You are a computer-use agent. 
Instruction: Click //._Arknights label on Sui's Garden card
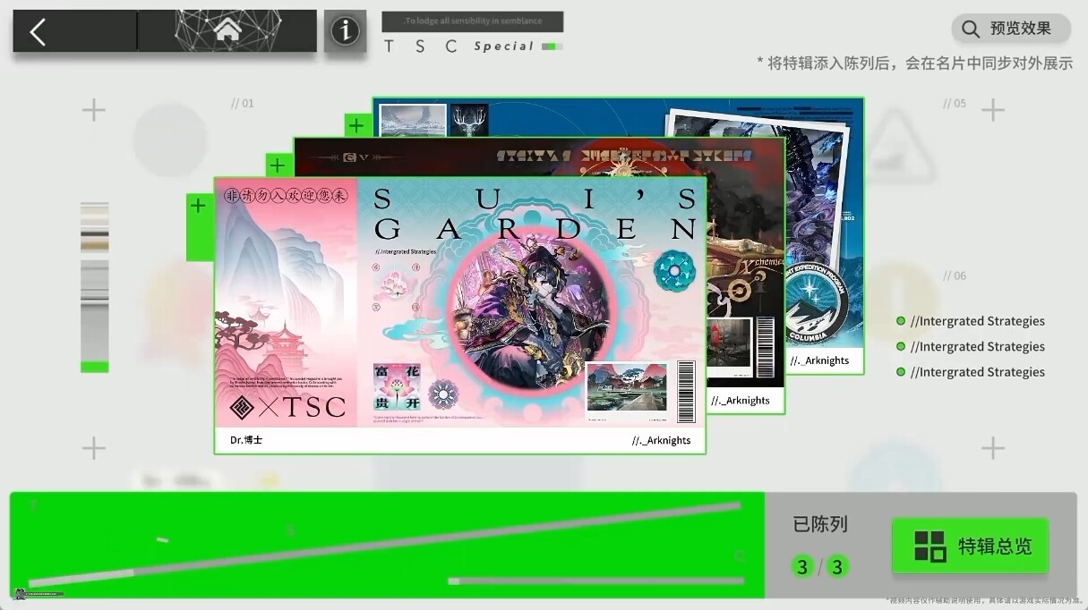[661, 440]
